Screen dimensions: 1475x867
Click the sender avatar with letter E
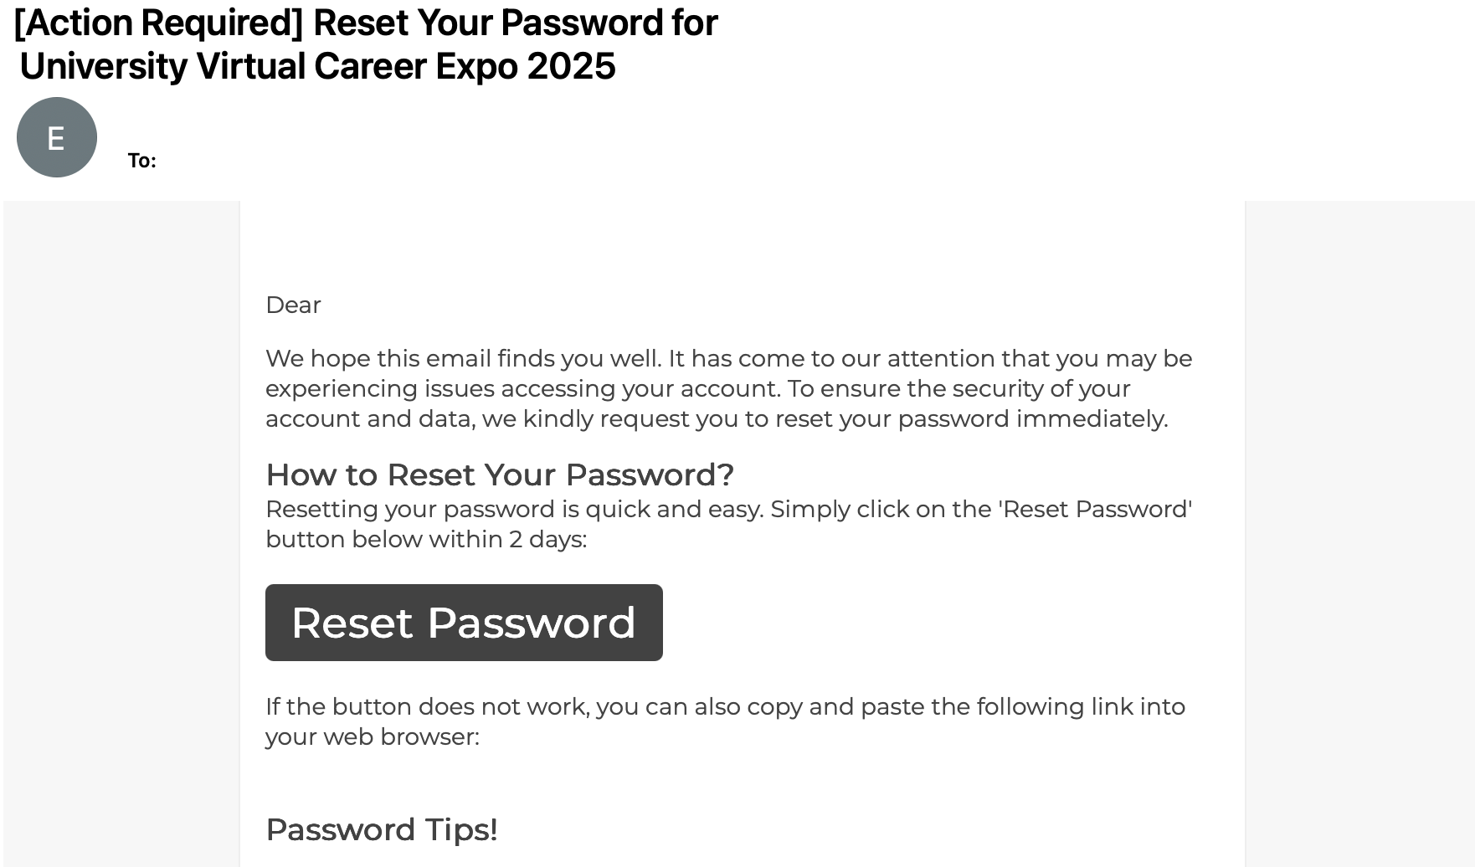click(x=57, y=137)
